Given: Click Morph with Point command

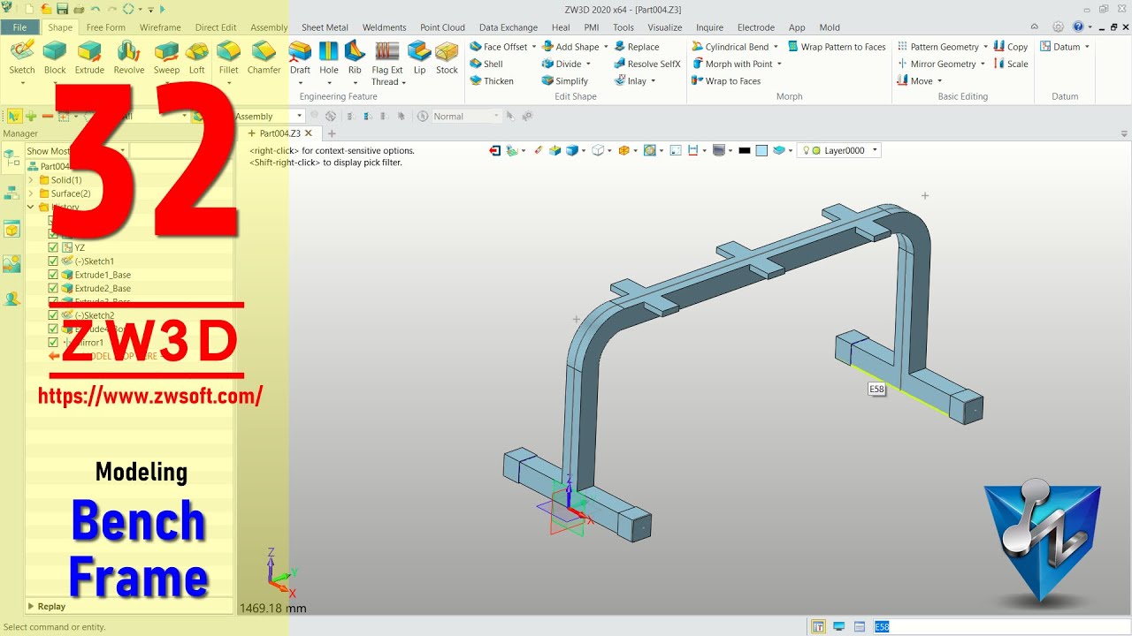Looking at the screenshot, I should (731, 64).
